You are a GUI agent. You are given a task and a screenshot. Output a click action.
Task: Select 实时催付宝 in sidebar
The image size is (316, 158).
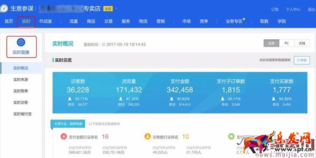click(x=22, y=114)
